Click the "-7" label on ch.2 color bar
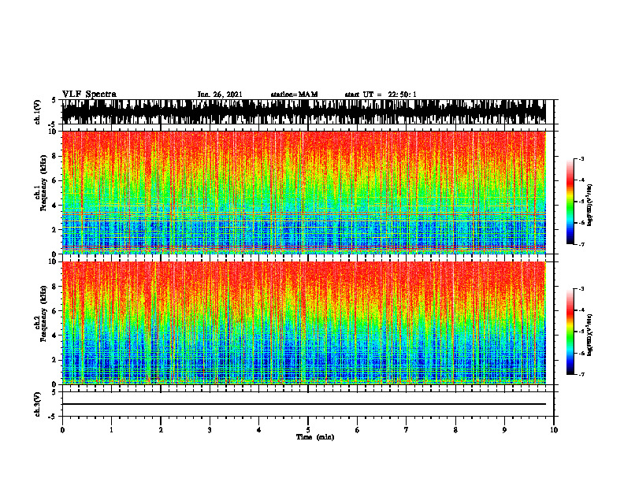Image resolution: width=624 pixels, height=482 pixels. 581,374
